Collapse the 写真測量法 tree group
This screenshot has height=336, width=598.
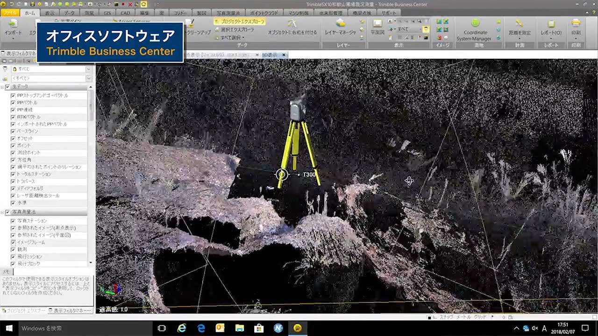[x=2, y=212]
